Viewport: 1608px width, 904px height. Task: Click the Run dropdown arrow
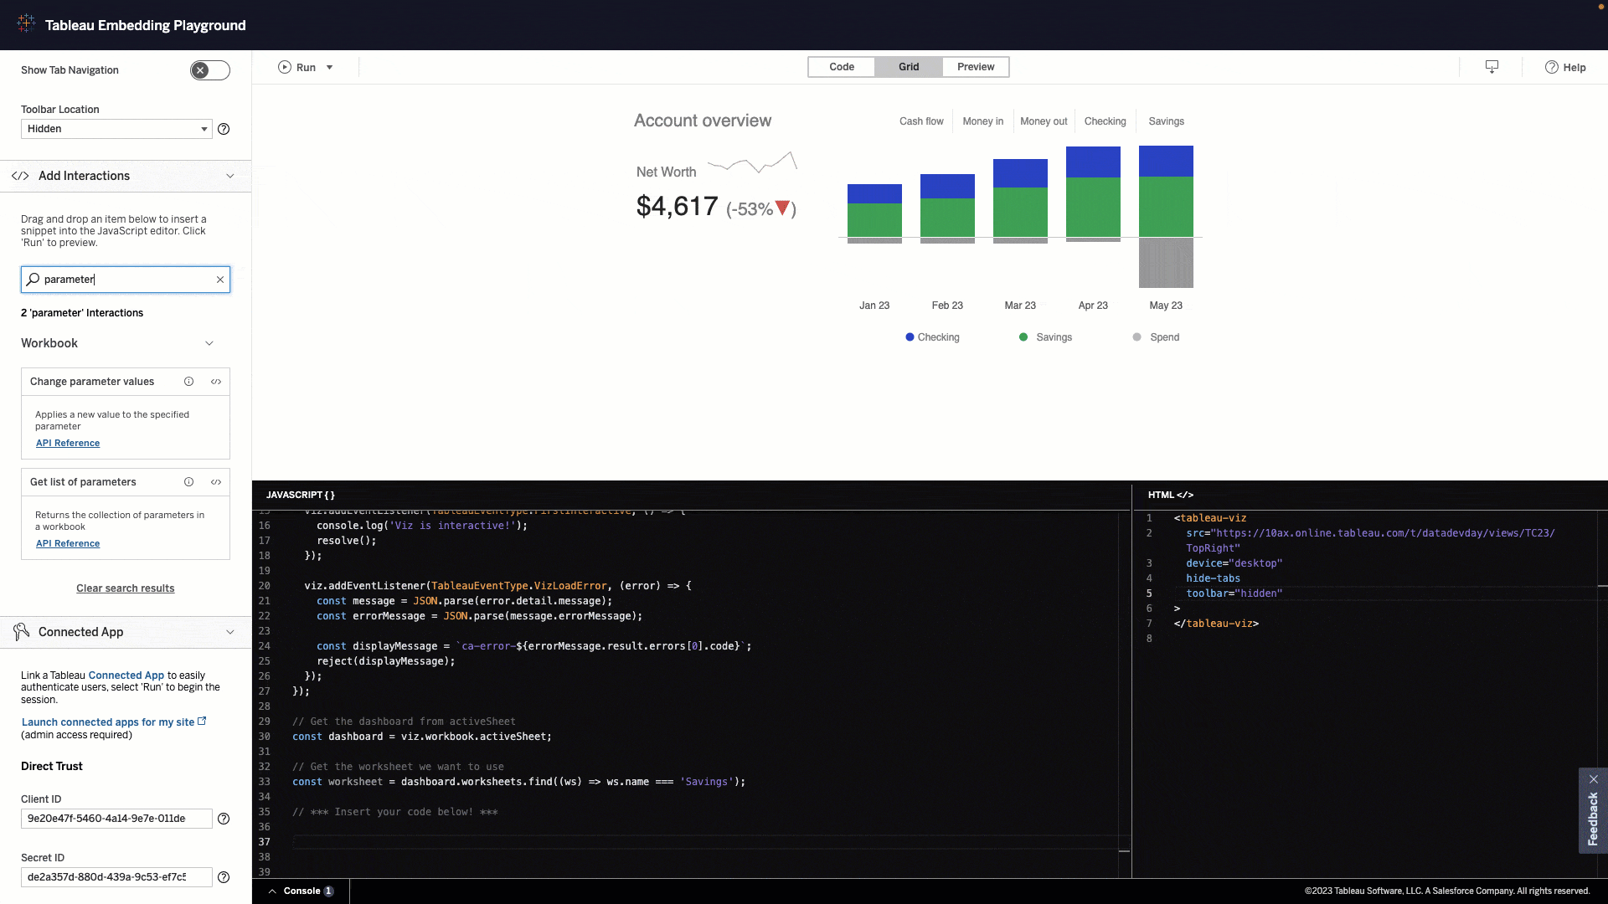tap(329, 67)
